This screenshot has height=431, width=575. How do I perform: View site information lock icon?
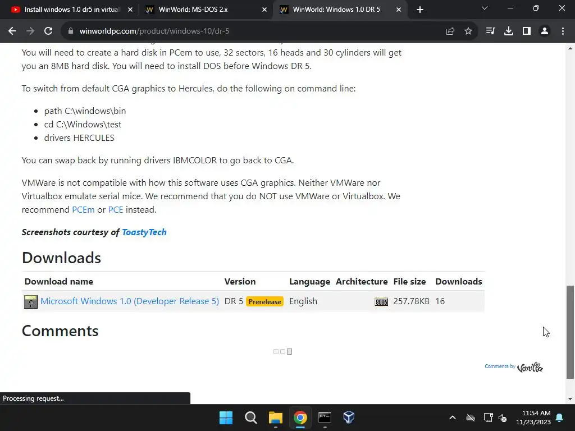pos(71,31)
